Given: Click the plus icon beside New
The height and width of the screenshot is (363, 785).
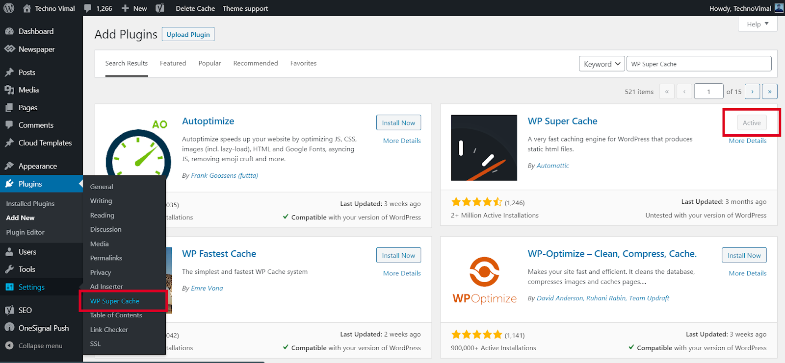Looking at the screenshot, I should click(x=125, y=8).
